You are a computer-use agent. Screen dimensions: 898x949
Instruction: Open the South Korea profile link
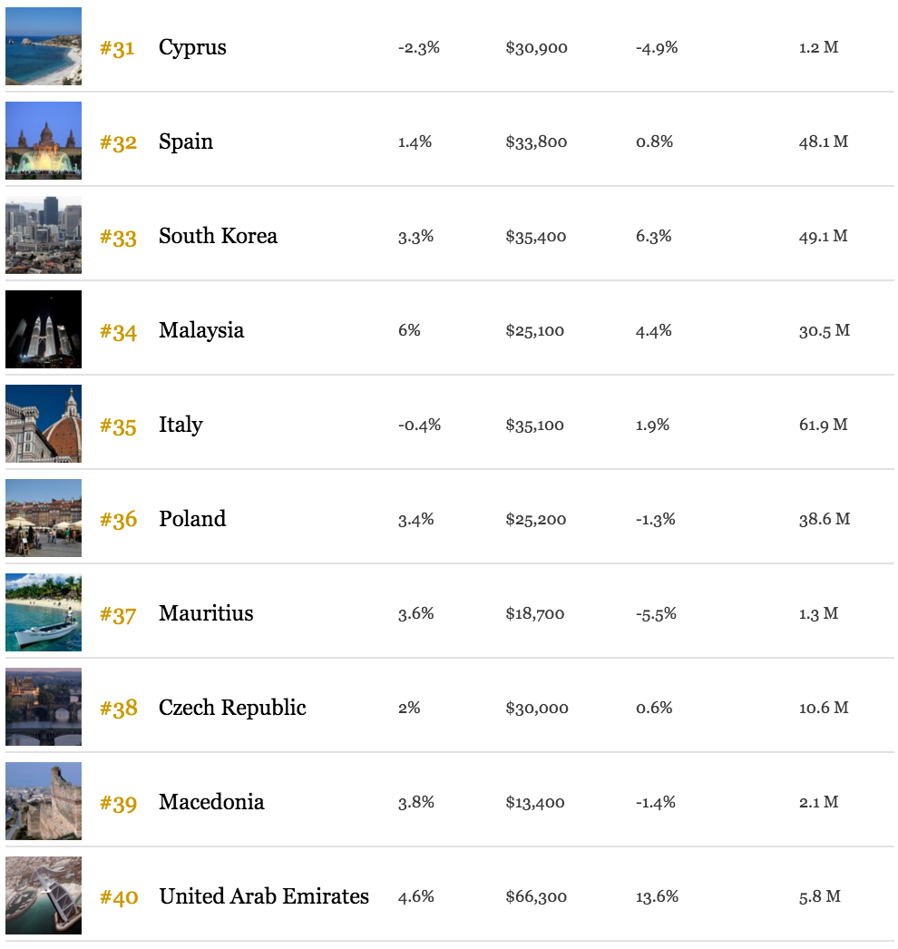218,236
